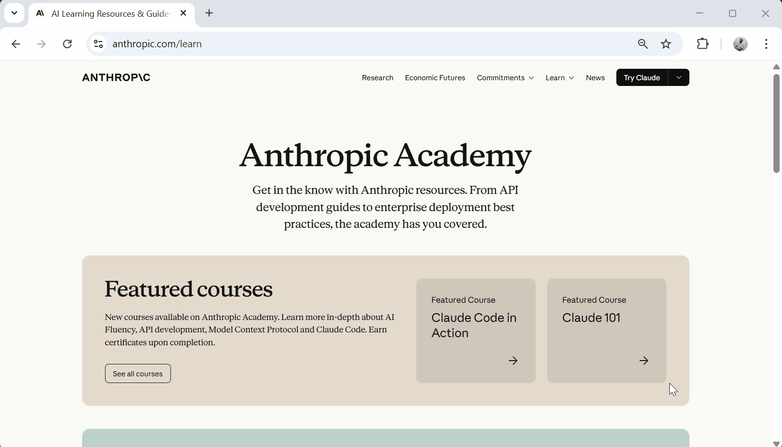782x447 pixels.
Task: Click the Try Claude button
Action: pos(642,77)
